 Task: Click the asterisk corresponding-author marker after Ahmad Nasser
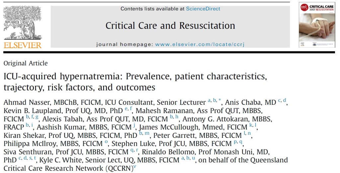[220, 100]
